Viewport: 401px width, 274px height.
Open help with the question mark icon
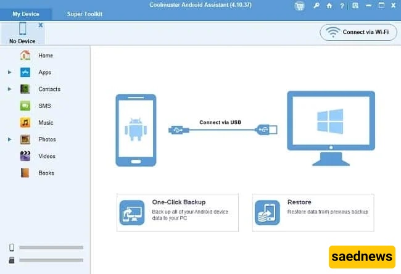[x=342, y=6]
